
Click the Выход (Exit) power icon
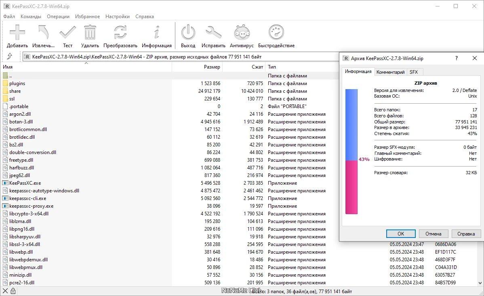(188, 33)
